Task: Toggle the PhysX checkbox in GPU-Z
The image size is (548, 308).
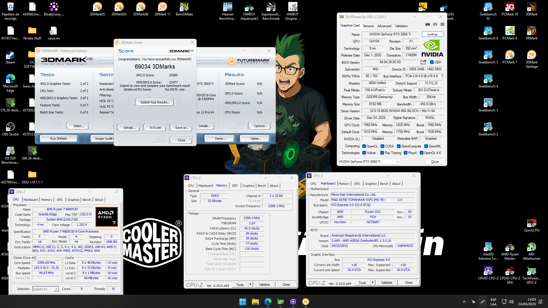Action: coord(405,153)
